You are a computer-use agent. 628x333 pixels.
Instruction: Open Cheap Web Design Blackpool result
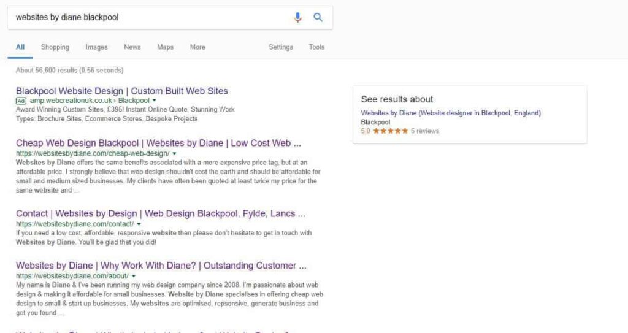[x=158, y=143]
